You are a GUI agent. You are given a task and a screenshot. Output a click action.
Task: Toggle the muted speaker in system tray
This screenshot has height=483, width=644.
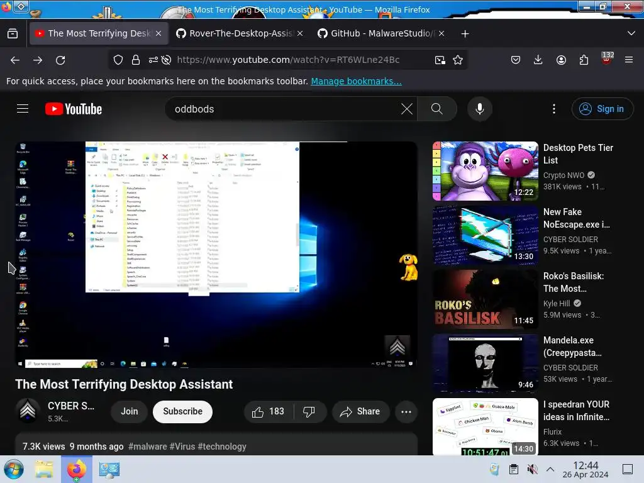click(532, 469)
